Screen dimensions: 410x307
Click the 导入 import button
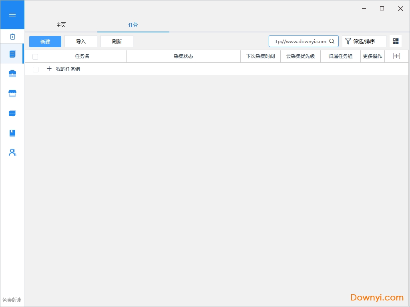click(80, 41)
